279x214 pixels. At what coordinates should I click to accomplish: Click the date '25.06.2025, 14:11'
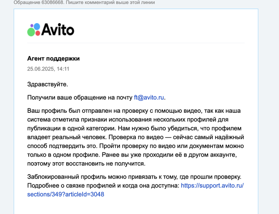(x=48, y=69)
